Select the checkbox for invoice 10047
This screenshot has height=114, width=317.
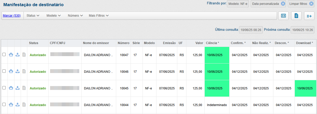4,54
